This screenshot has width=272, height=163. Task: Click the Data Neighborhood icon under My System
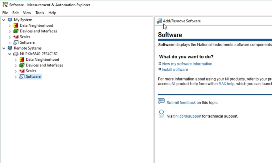coord(16,25)
